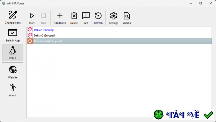Minimize the WinShift Forge window

(191, 3)
